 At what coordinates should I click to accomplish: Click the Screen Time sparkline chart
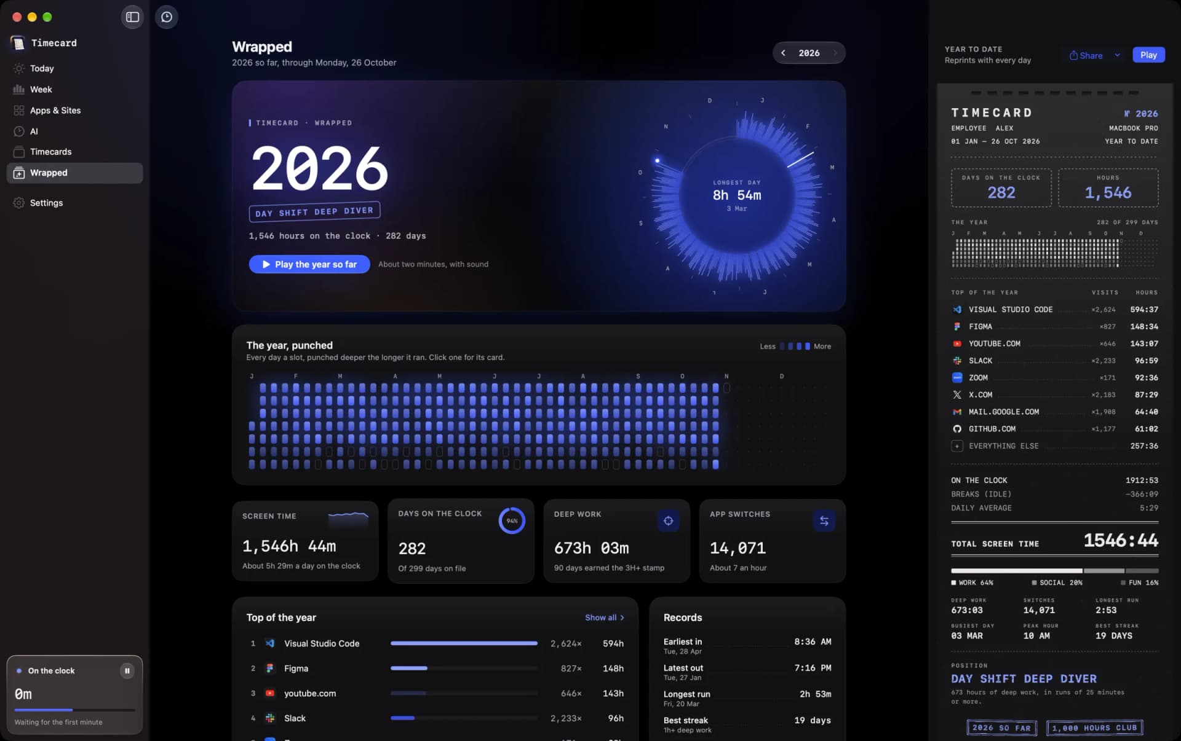point(348,519)
